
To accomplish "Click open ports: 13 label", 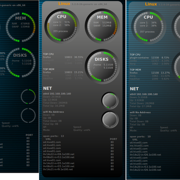I will click(x=54, y=136).
